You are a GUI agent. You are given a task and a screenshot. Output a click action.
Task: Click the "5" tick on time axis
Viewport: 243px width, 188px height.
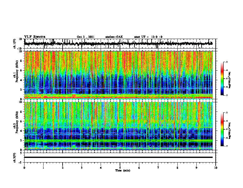(120, 168)
